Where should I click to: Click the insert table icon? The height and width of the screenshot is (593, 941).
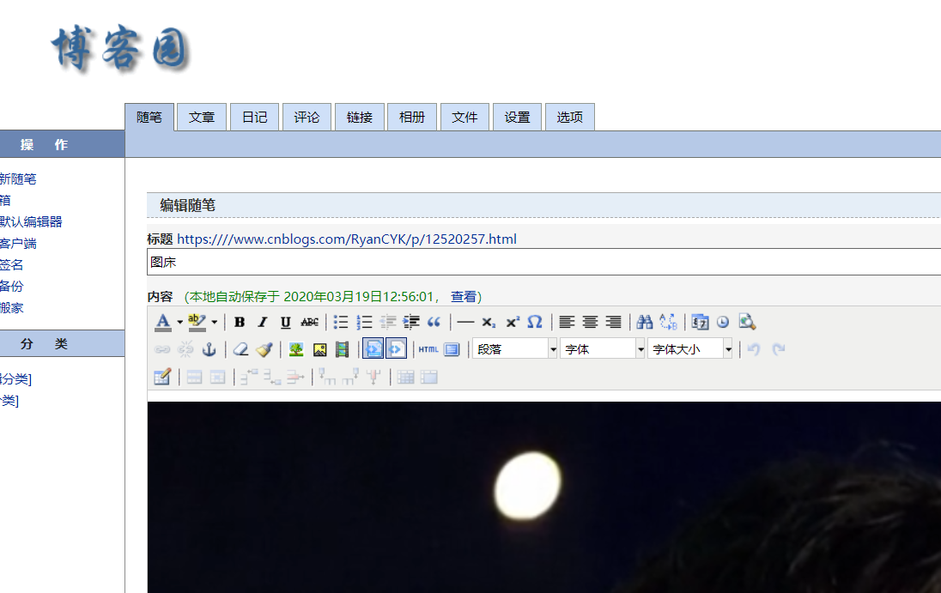pos(162,377)
